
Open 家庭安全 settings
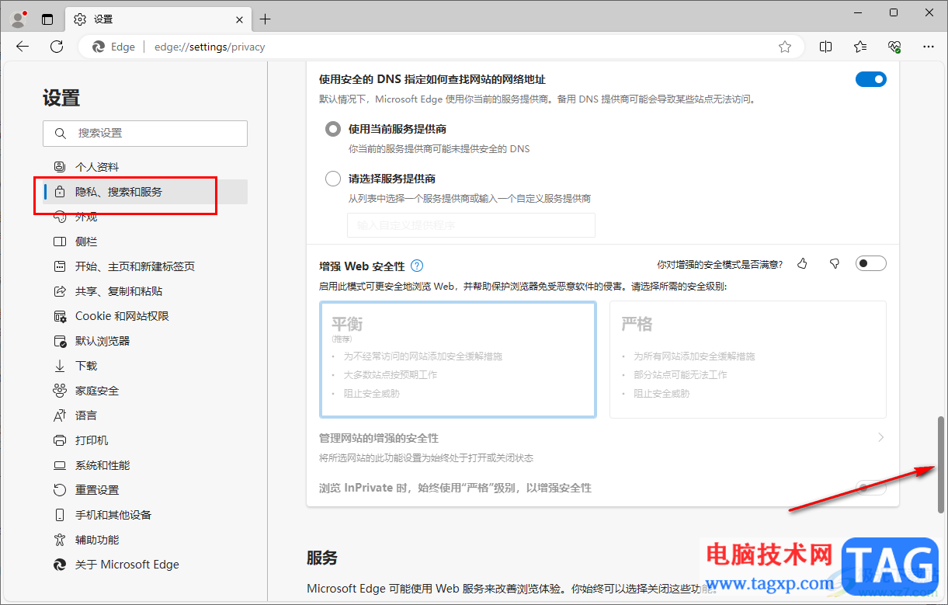pos(145,391)
